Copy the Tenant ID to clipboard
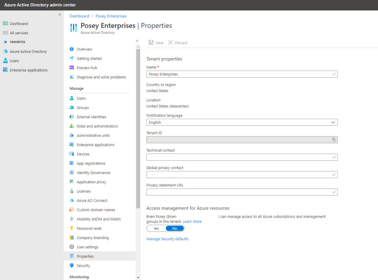This screenshot has width=378, height=280. 334,140
